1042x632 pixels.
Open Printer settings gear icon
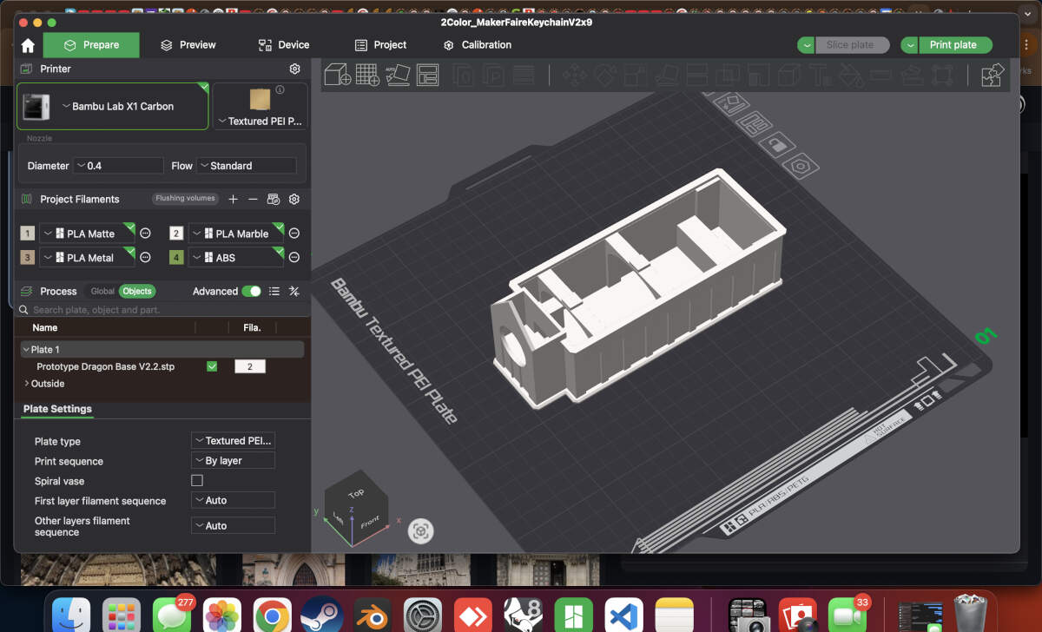click(x=294, y=69)
